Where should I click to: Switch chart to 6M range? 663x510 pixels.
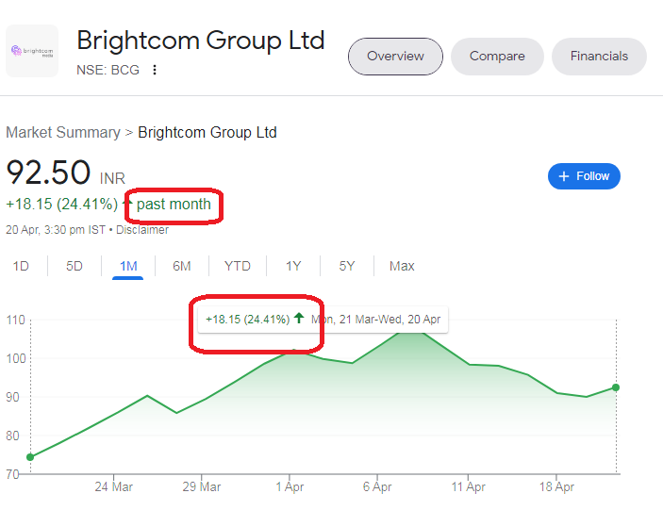click(182, 266)
